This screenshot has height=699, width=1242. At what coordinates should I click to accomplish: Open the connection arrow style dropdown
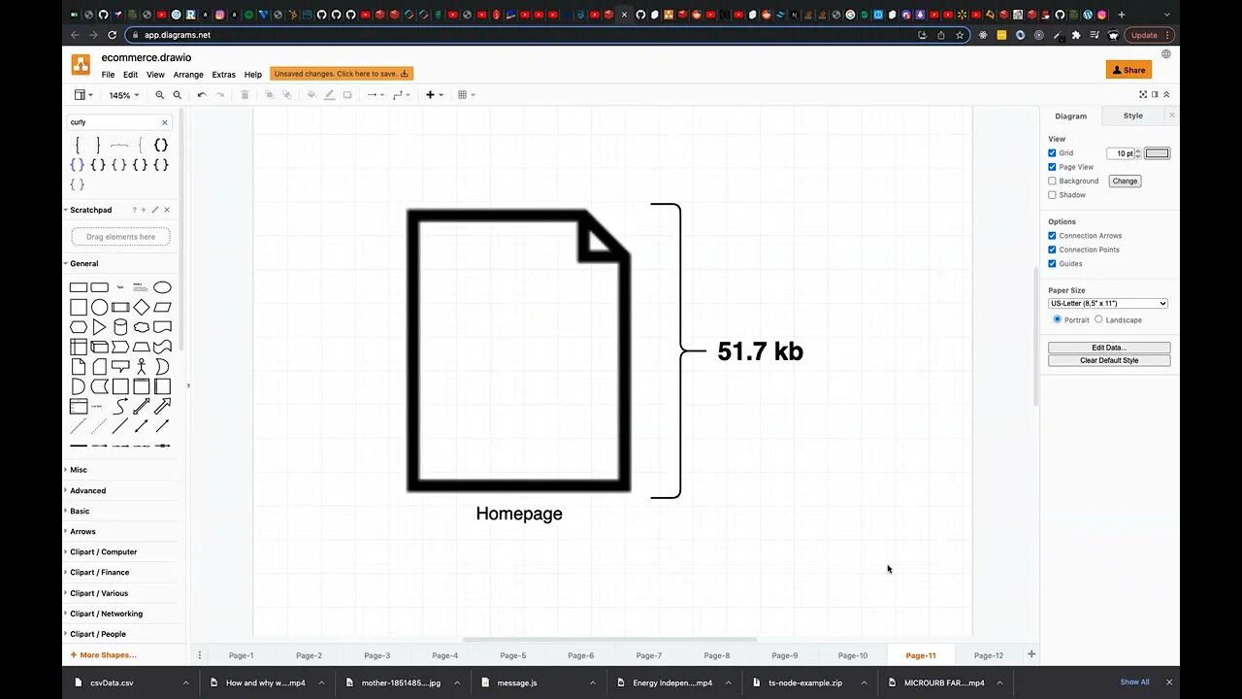(375, 95)
